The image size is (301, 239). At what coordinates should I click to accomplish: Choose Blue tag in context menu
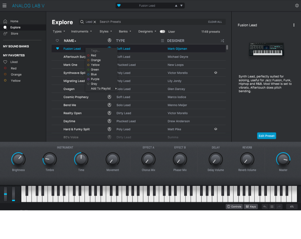(101, 74)
